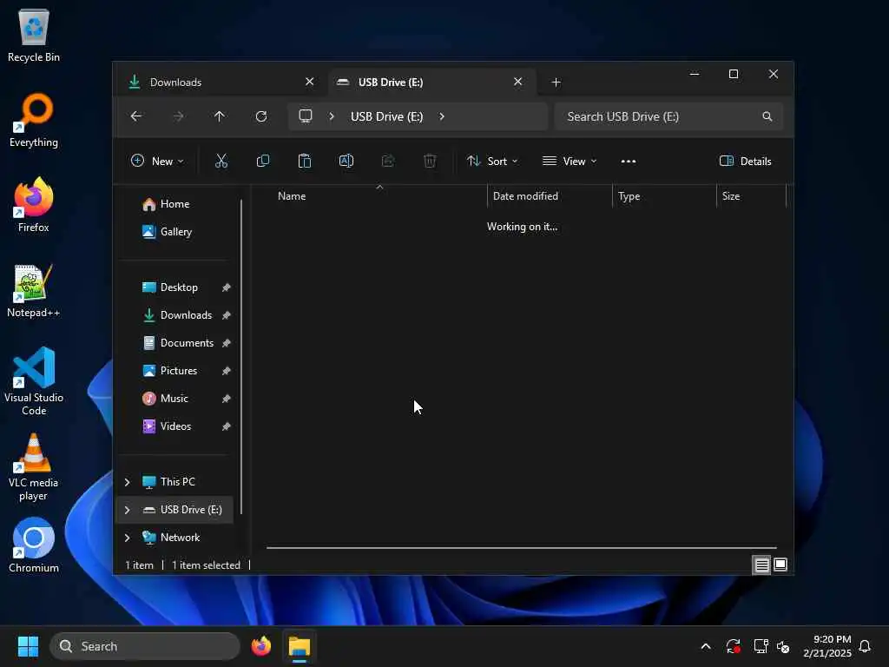Image resolution: width=889 pixels, height=667 pixels.
Task: Open the New dropdown menu
Action: coord(157,161)
